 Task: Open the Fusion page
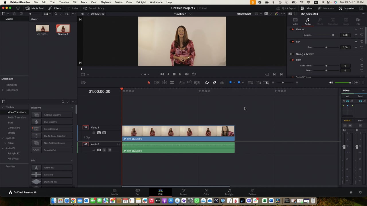(183, 192)
